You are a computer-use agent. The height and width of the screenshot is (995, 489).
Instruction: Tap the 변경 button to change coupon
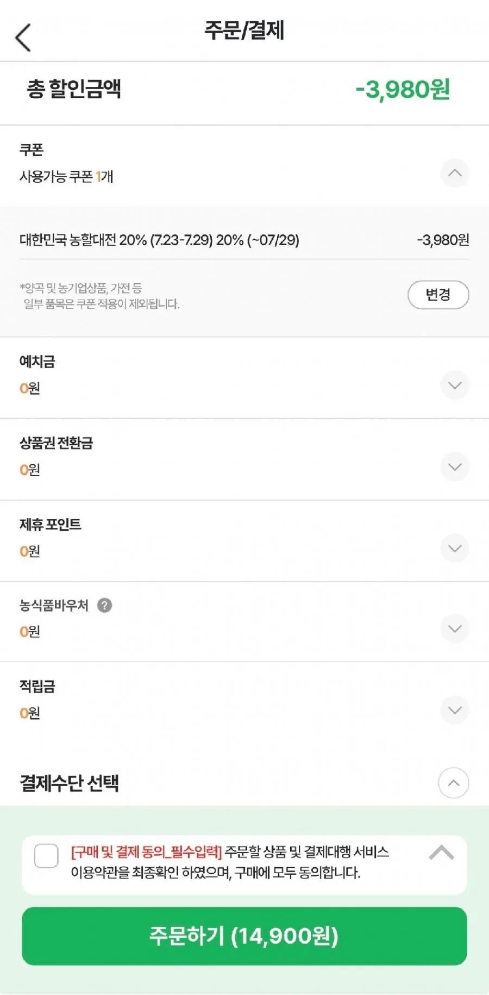coord(438,295)
